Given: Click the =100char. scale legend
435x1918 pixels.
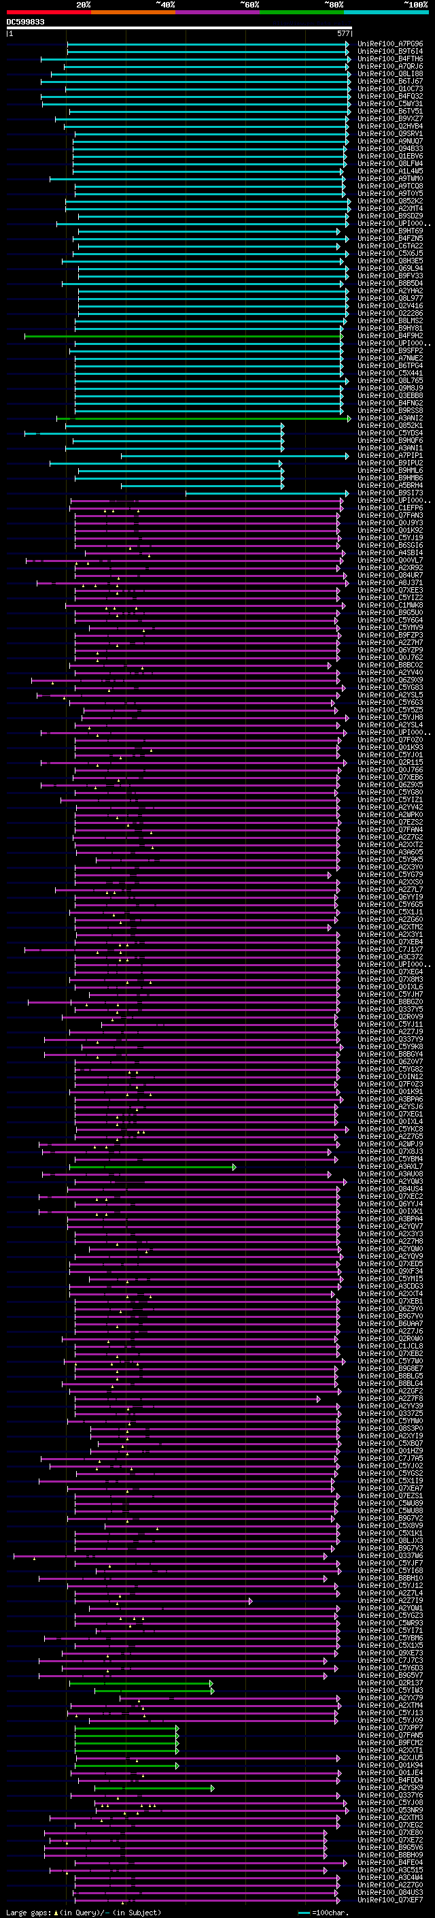Looking at the screenshot, I should (324, 1912).
